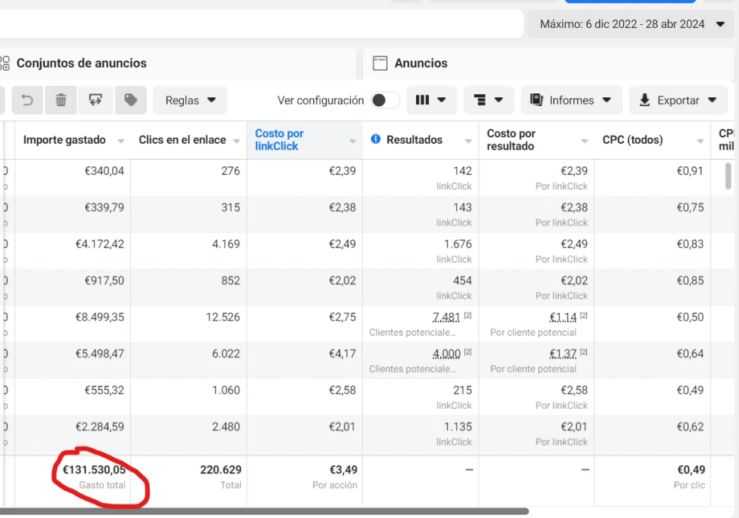Click the undo arrow icon in toolbar
This screenshot has height=518, width=739.
tap(26, 100)
